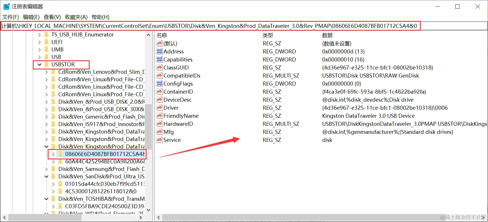Click the Kingston DataTraveler 3.0 USB Device data
Screen dimensions: 488x222
(368, 116)
